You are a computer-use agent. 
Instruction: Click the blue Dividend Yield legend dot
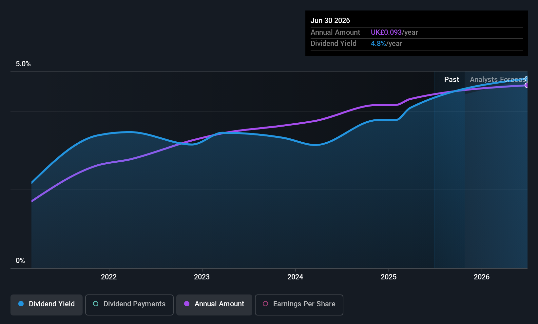[21, 304]
